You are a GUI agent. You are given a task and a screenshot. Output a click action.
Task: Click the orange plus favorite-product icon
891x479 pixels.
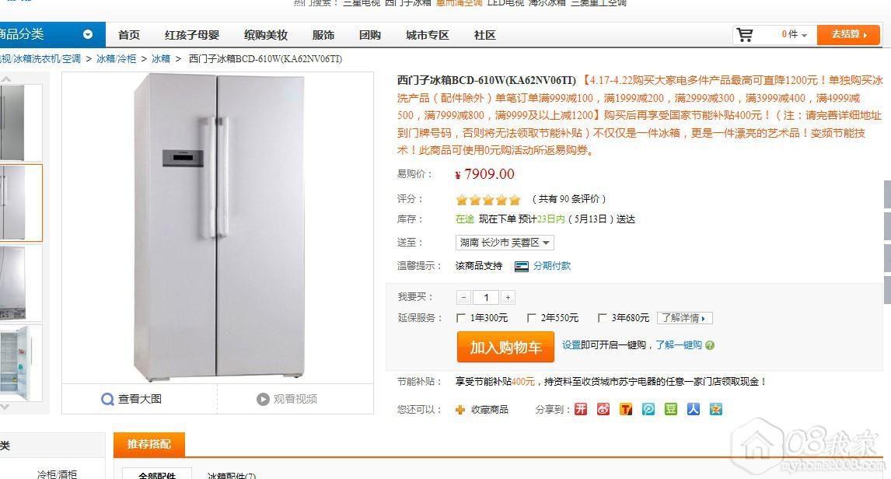(460, 410)
